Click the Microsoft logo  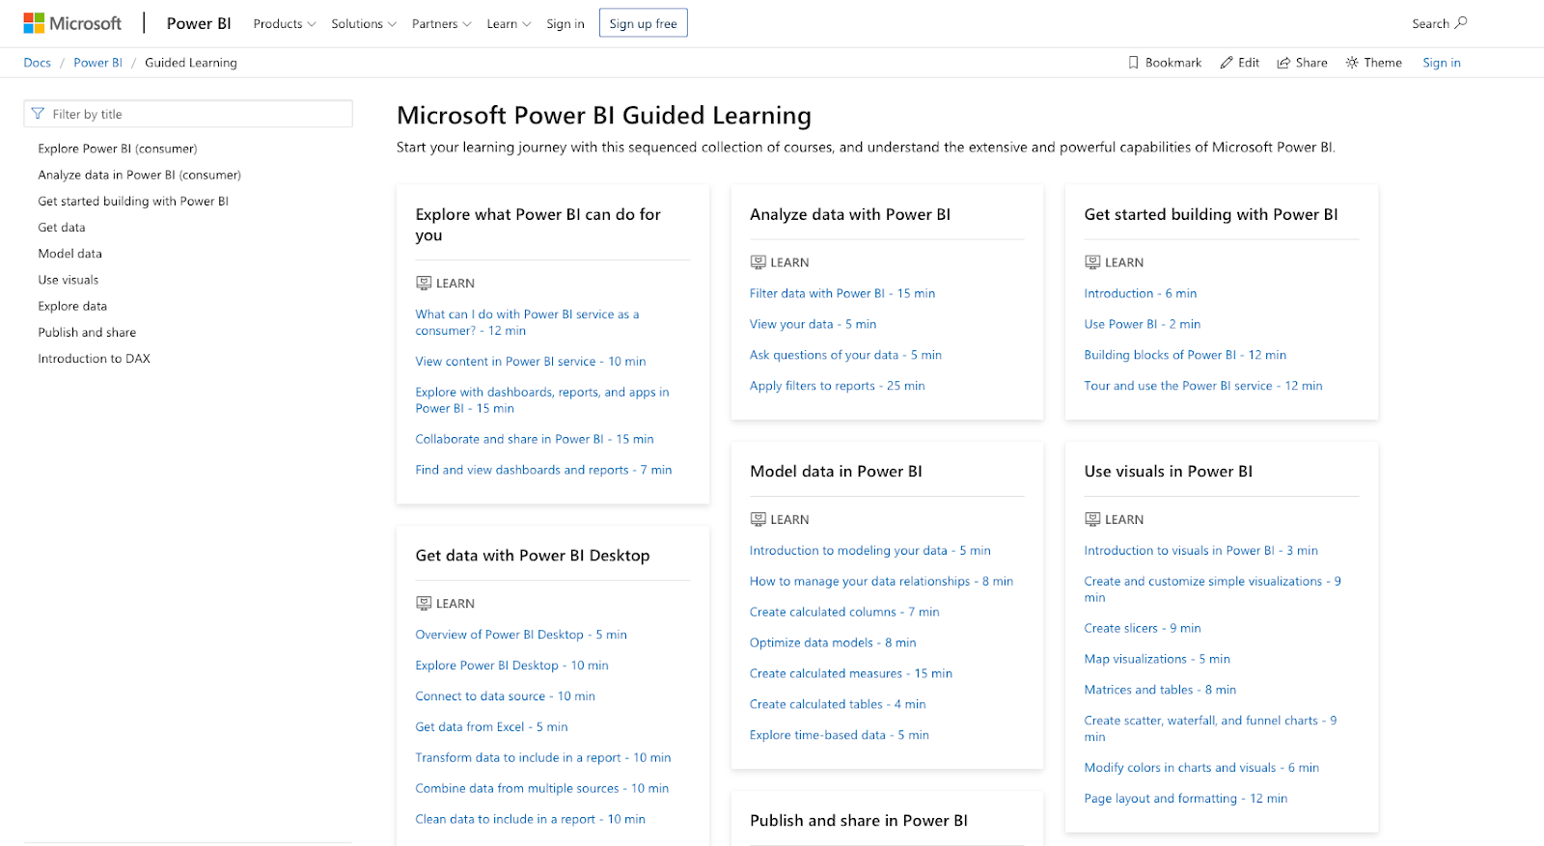tap(72, 23)
